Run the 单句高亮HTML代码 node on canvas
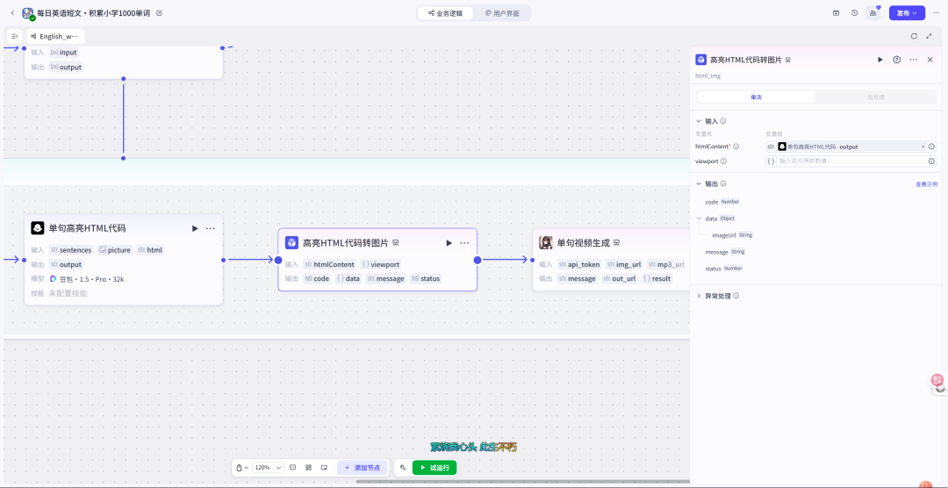 pyautogui.click(x=195, y=228)
